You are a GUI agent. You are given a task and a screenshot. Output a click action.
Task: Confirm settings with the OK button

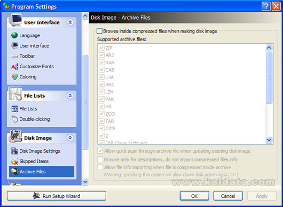pyautogui.click(x=194, y=196)
